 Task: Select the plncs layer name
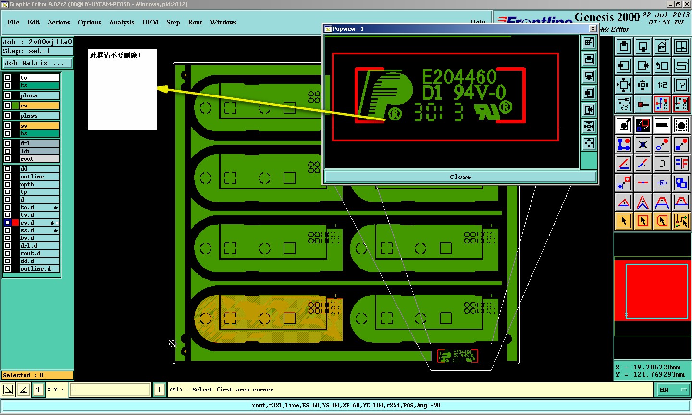(39, 95)
